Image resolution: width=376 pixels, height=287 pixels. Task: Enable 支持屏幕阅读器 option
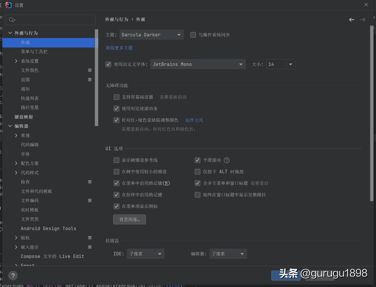click(117, 97)
